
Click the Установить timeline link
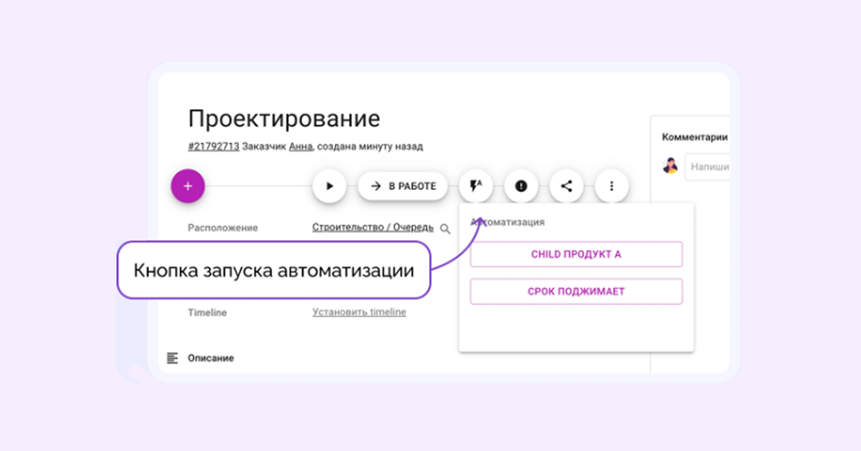pyautogui.click(x=359, y=312)
